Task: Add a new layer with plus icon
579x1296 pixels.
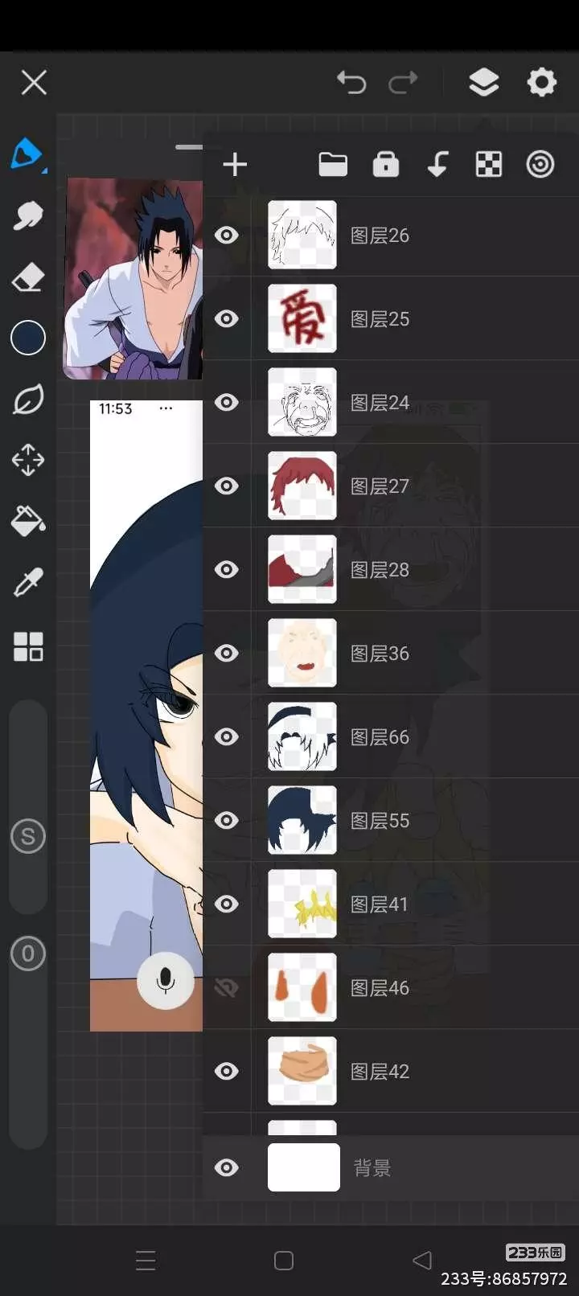Action: [235, 165]
